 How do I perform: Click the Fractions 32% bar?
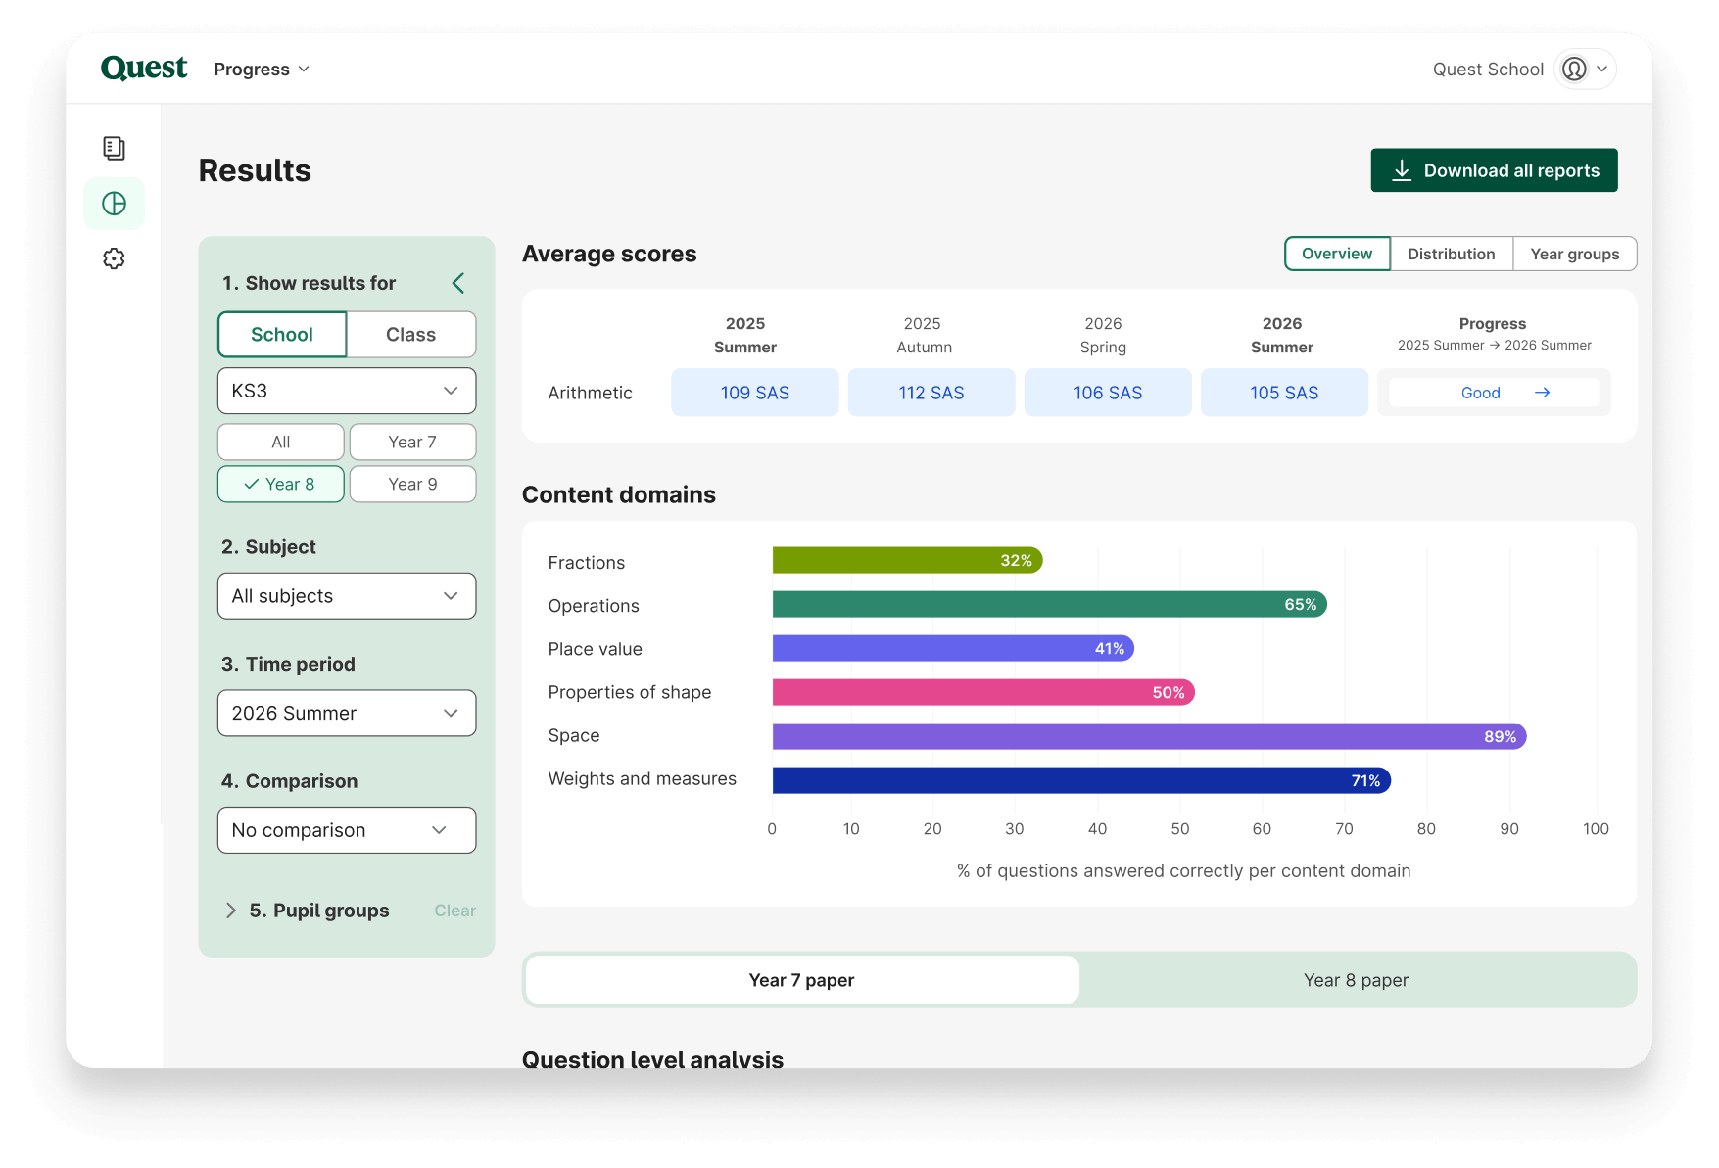tap(907, 561)
